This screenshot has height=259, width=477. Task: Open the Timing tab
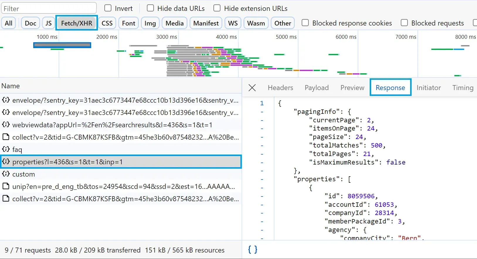[x=463, y=88]
